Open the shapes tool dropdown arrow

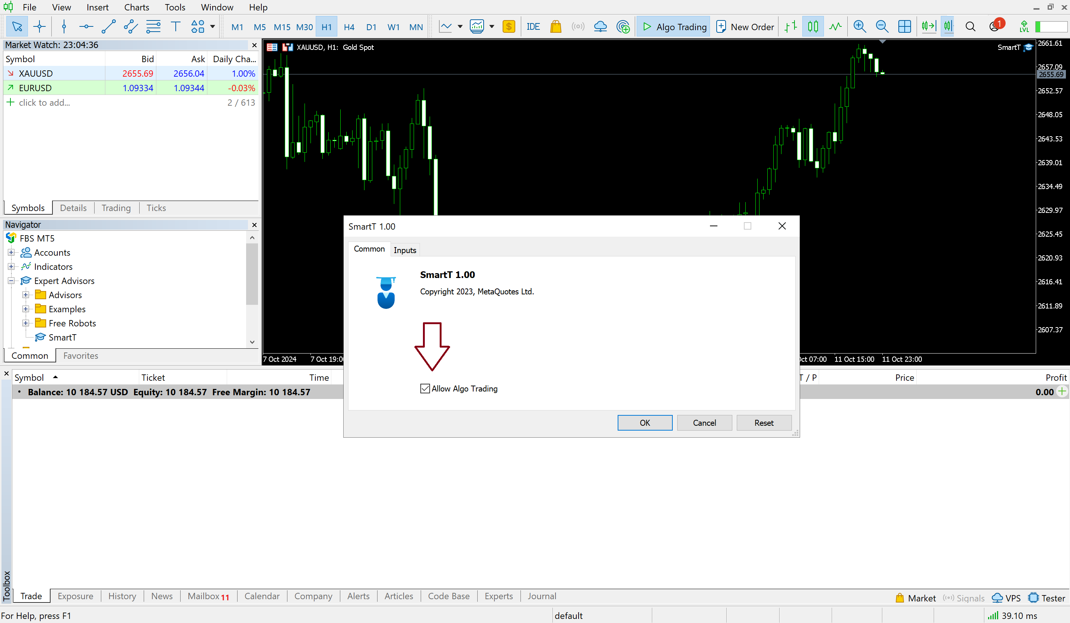212,27
